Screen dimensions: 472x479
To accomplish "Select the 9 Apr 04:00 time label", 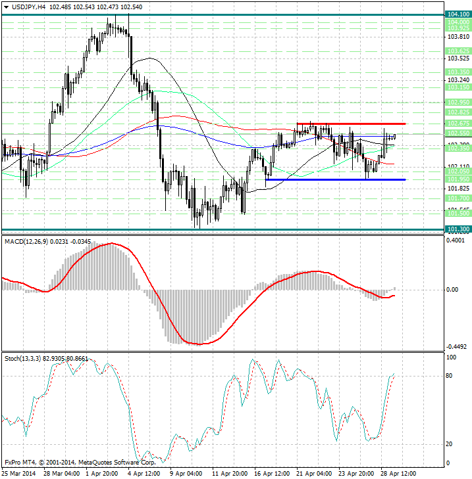I will coord(186,474).
